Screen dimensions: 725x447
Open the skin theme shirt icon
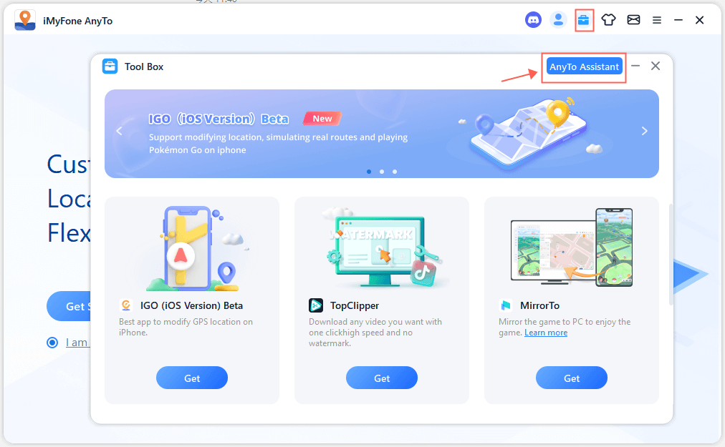[608, 20]
